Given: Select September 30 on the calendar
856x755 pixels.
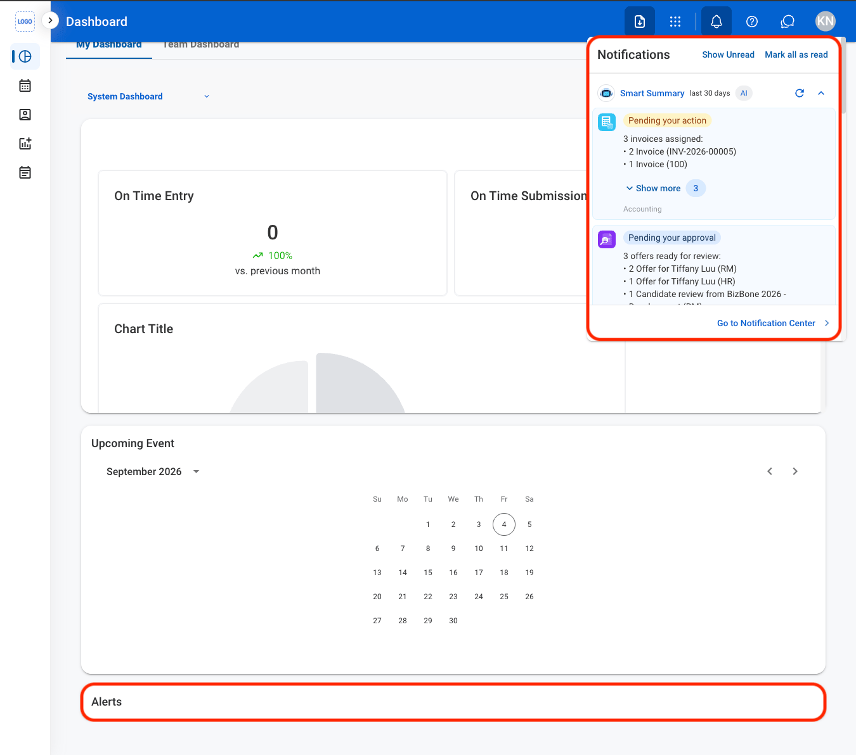Looking at the screenshot, I should [453, 621].
